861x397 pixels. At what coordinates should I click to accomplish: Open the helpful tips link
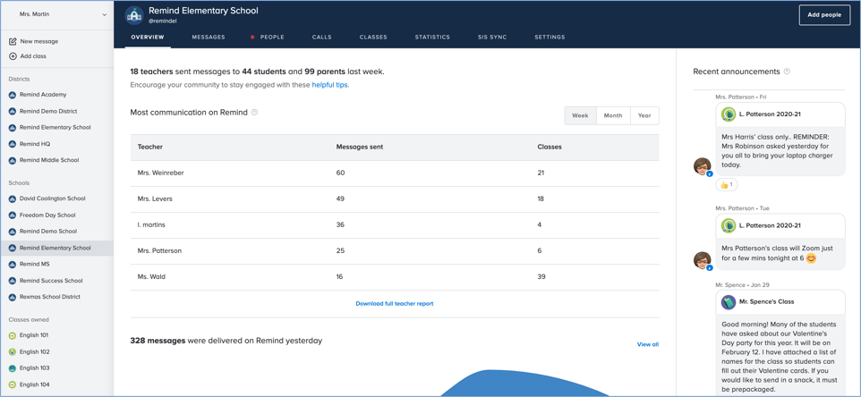[x=329, y=85]
